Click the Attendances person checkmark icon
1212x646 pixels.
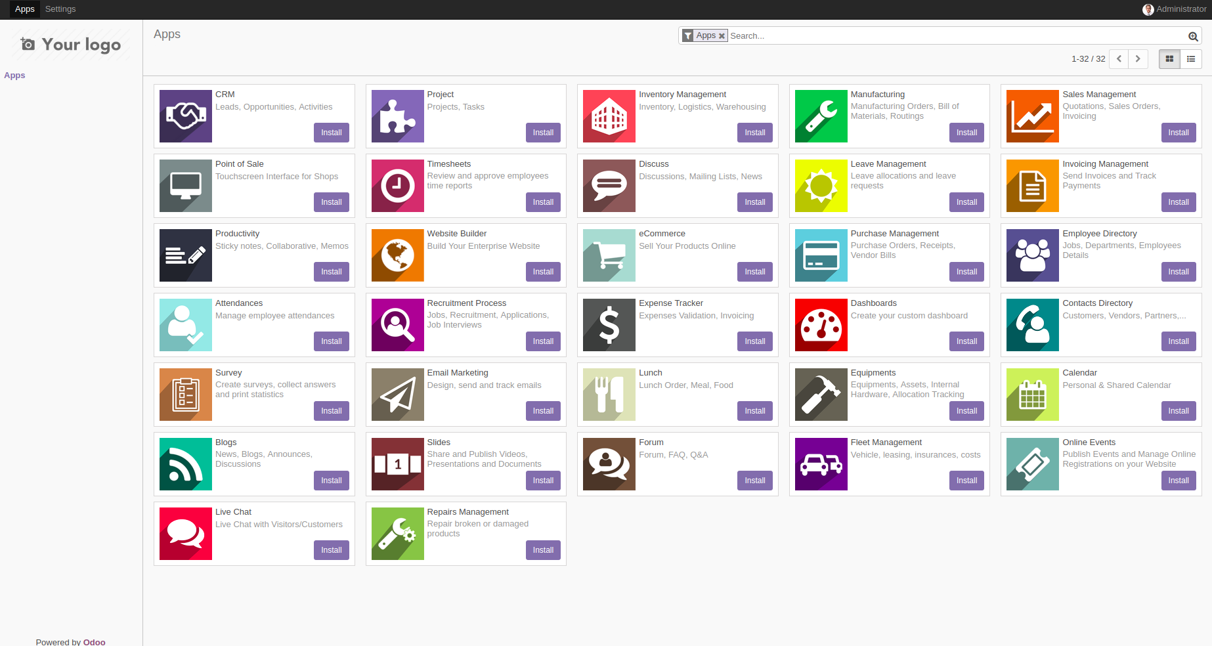186,325
